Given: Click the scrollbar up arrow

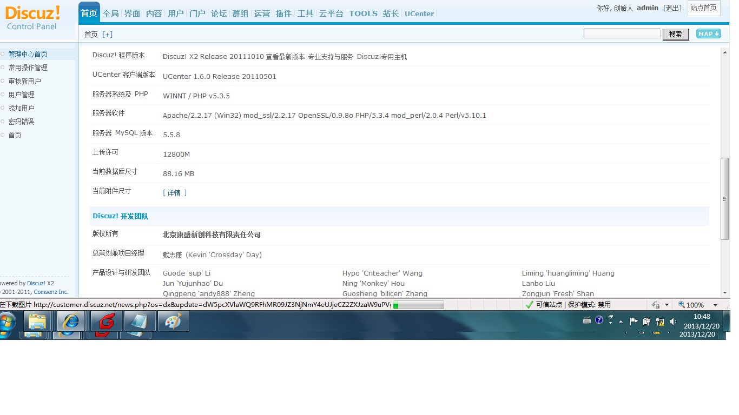Looking at the screenshot, I should coord(725,52).
